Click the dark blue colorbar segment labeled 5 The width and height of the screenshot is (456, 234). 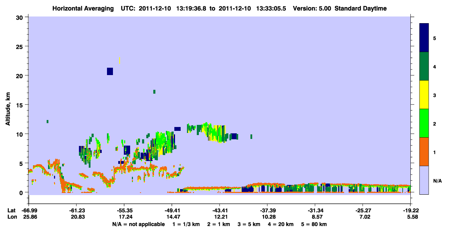pyautogui.click(x=424, y=38)
